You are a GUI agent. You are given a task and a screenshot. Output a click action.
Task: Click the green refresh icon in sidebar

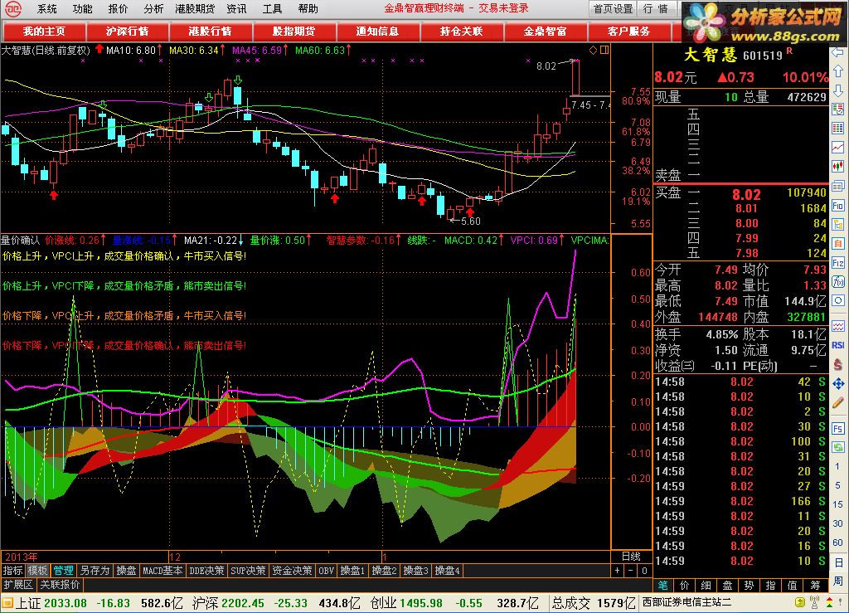click(837, 447)
